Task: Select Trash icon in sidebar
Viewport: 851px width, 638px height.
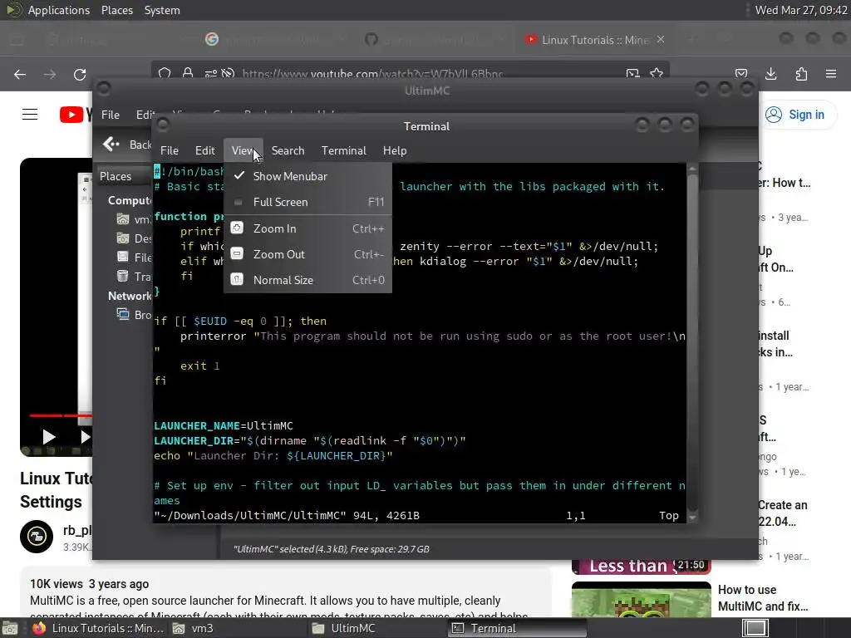Action: tap(123, 276)
